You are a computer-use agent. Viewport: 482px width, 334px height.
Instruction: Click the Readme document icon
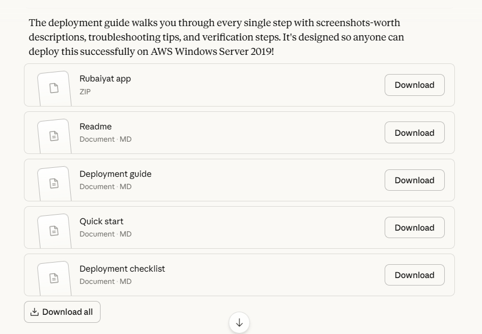click(x=54, y=136)
